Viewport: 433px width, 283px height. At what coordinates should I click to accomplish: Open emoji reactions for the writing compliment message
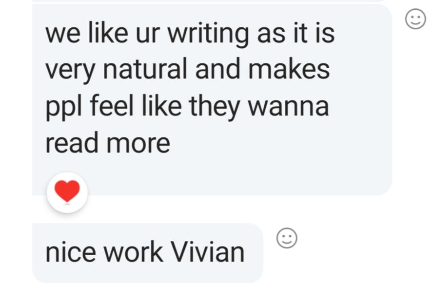click(415, 19)
